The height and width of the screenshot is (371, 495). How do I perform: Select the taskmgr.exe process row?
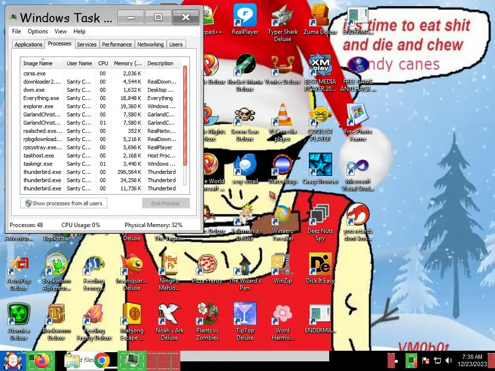tap(101, 164)
